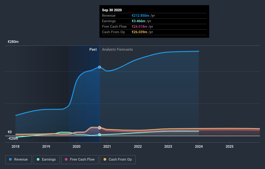Click the Revenue data point marker on blue line
Image resolution: width=265 pixels, height=169 pixels.
point(99,67)
